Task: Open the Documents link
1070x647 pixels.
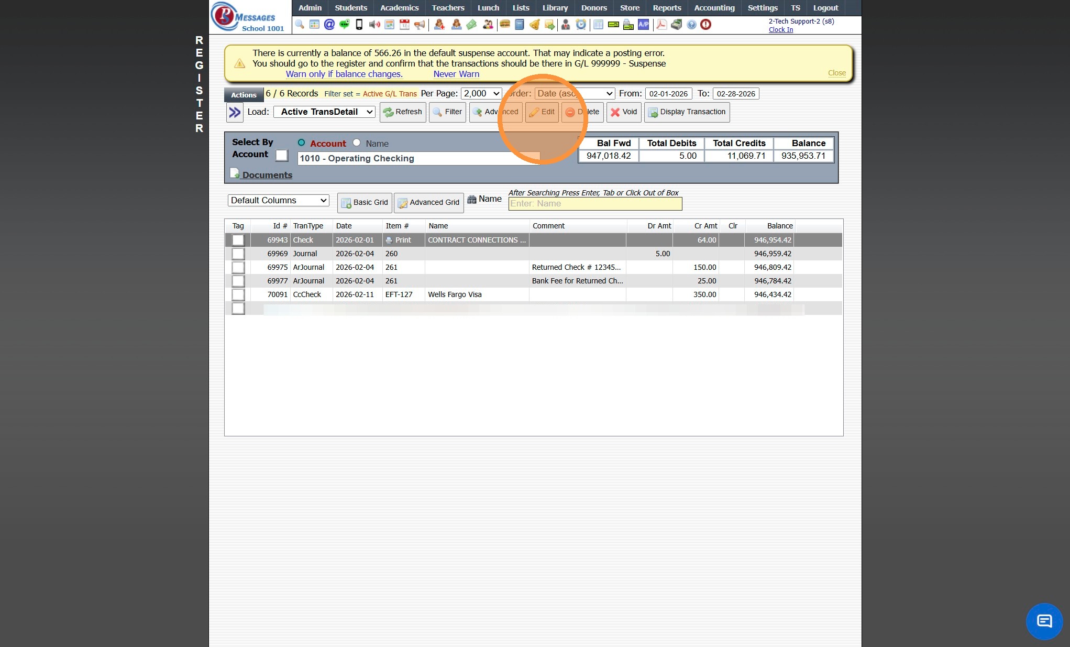Action: (x=267, y=175)
